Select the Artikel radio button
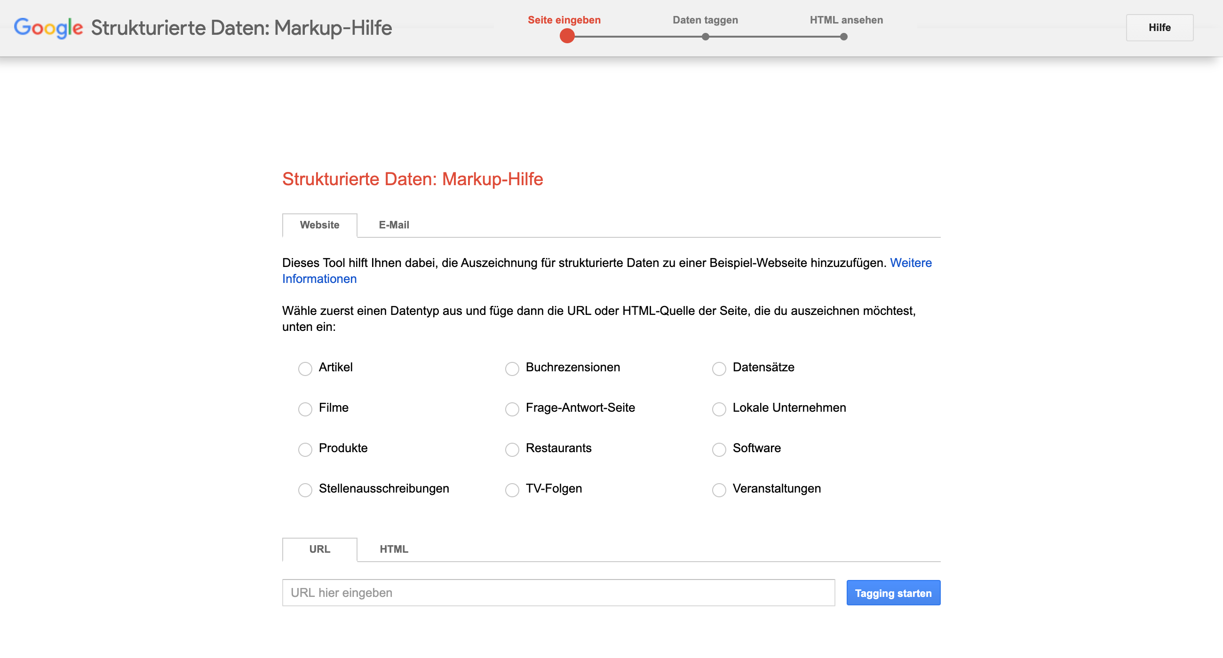 [305, 368]
